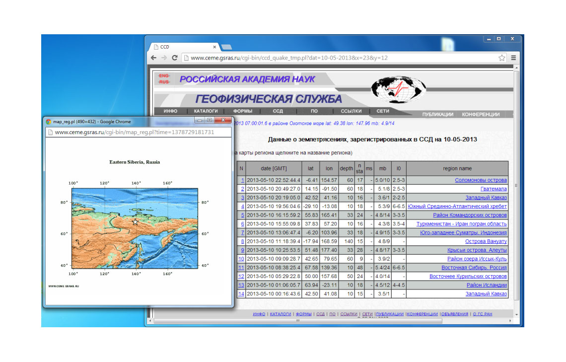Close the map_reg.pl popup window

click(223, 120)
